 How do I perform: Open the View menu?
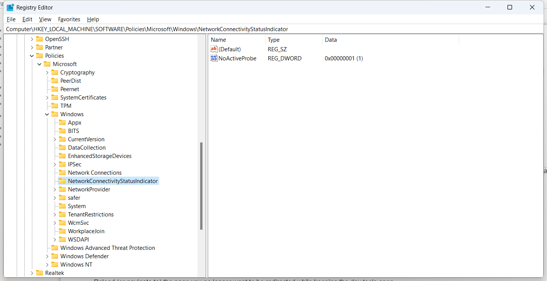click(45, 19)
